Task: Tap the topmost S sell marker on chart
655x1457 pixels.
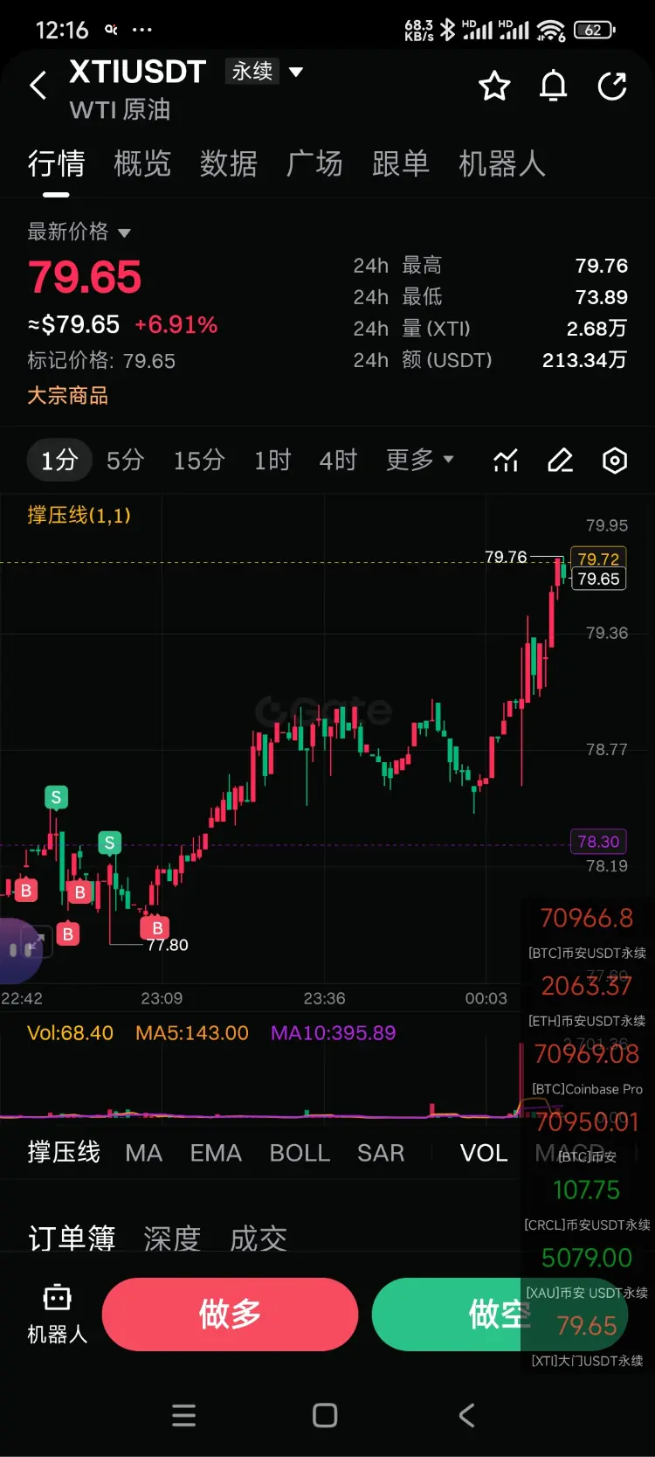Action: pos(56,797)
